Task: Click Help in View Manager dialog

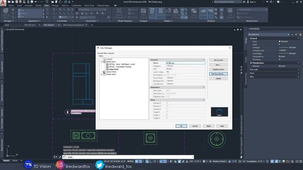Action: 222,126
